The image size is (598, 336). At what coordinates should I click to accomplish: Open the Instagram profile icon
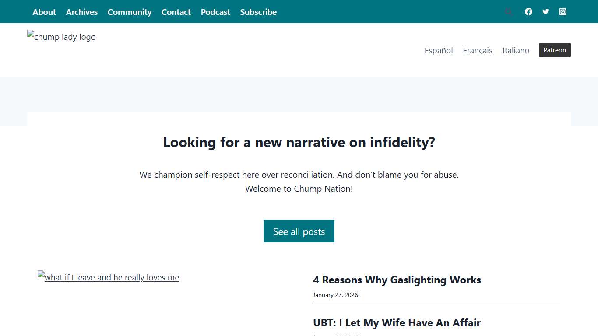click(563, 12)
